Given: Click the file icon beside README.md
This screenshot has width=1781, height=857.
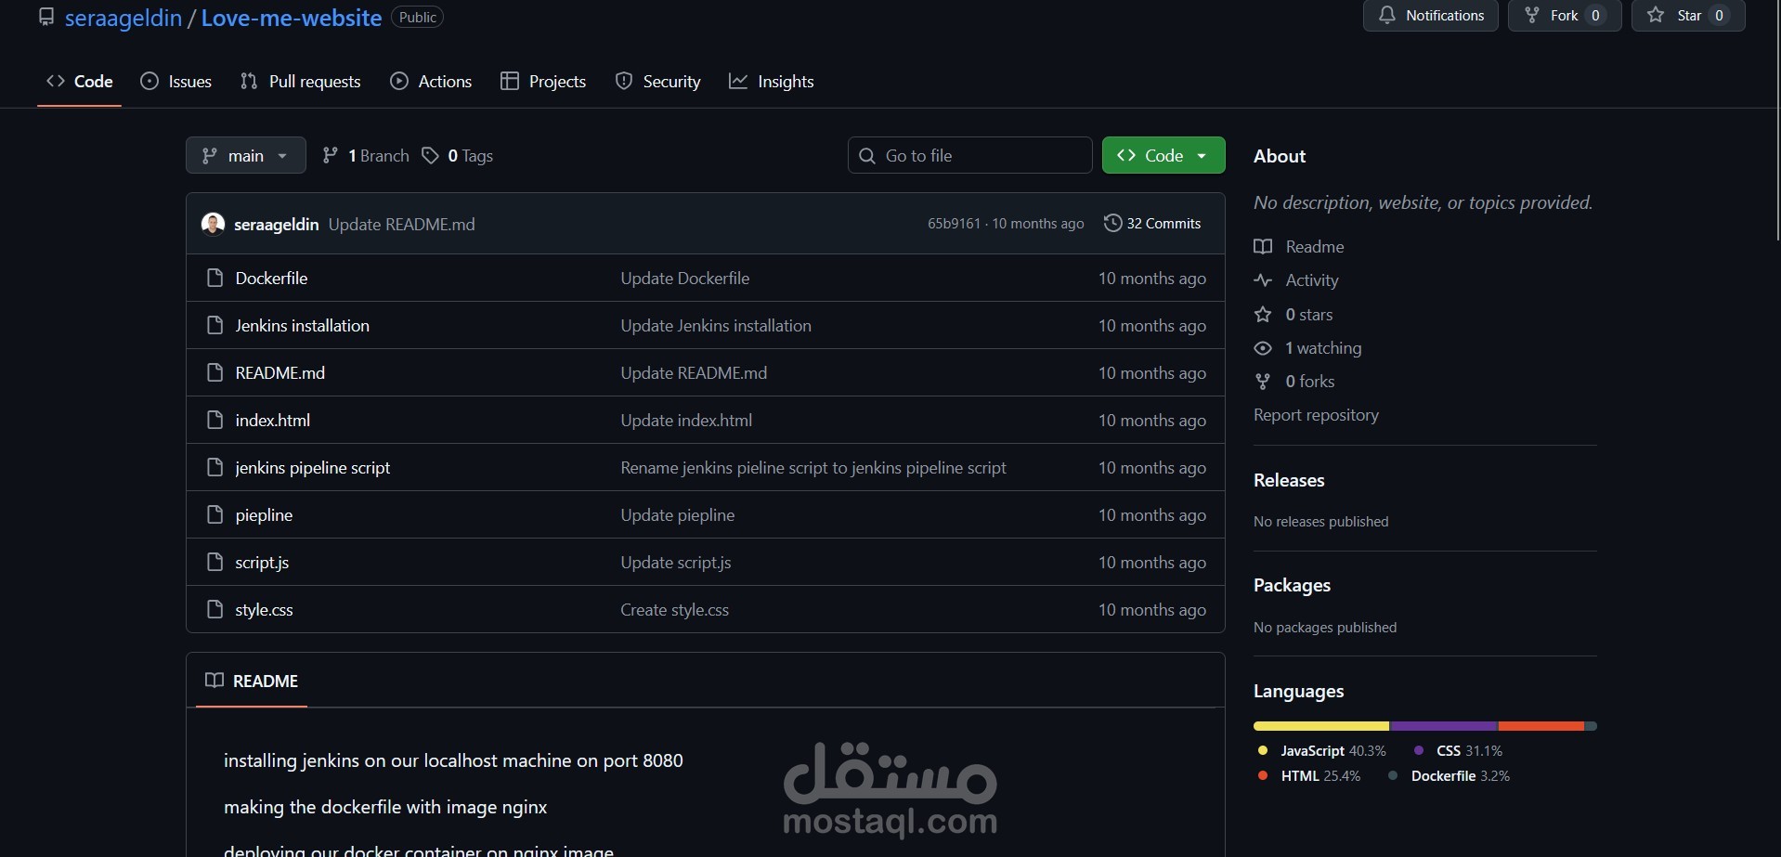Looking at the screenshot, I should pos(214,372).
